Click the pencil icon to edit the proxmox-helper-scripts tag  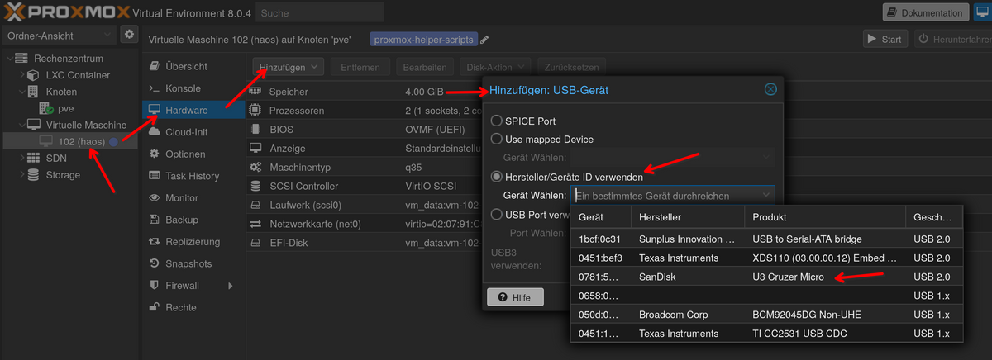point(484,40)
